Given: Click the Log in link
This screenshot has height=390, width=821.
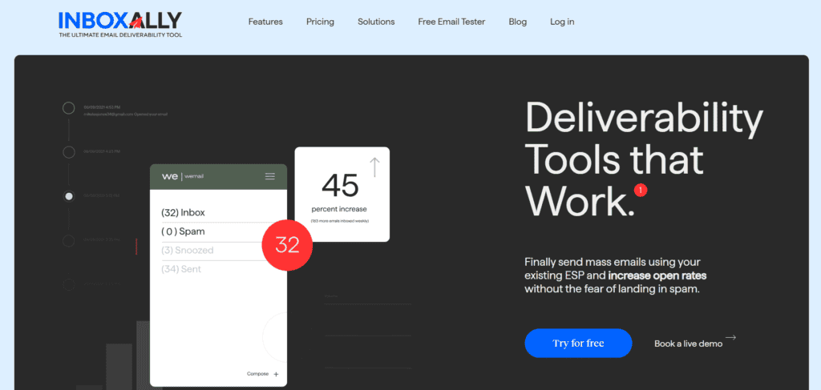Looking at the screenshot, I should [x=562, y=22].
